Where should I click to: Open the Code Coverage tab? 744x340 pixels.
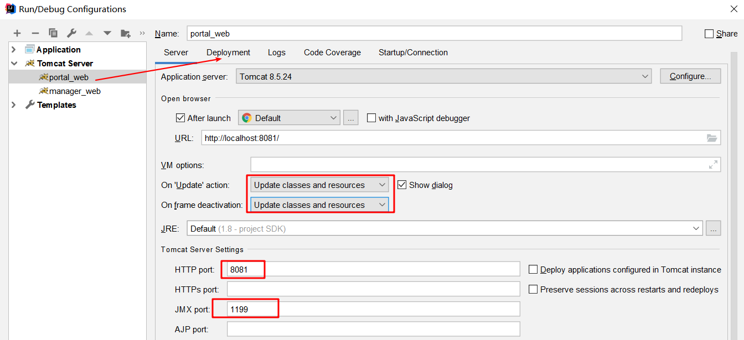coord(332,53)
